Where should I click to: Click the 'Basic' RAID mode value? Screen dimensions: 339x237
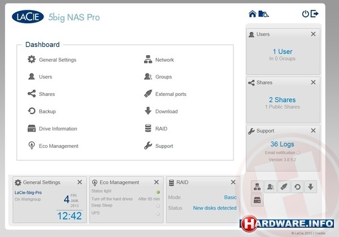point(231,197)
